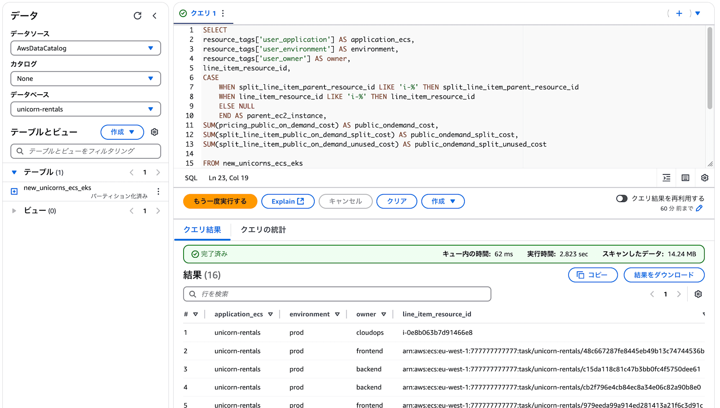Click backend owner cell in row 3
720x408 pixels.
click(x=369, y=369)
